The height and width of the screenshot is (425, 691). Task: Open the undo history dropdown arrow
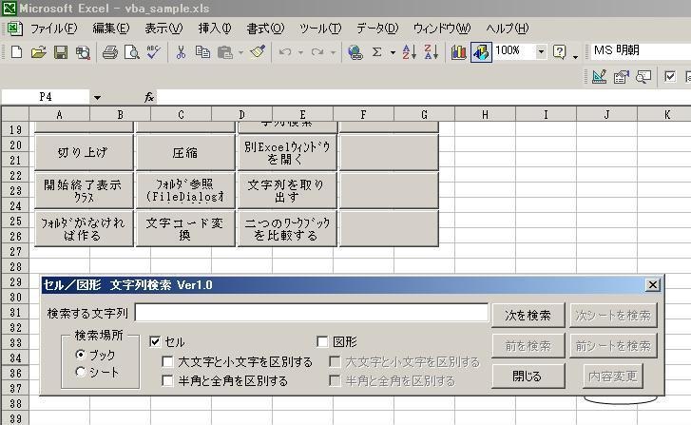(300, 53)
